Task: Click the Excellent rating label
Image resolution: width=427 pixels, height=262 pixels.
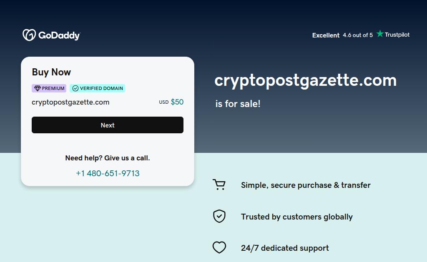Action: (326, 35)
